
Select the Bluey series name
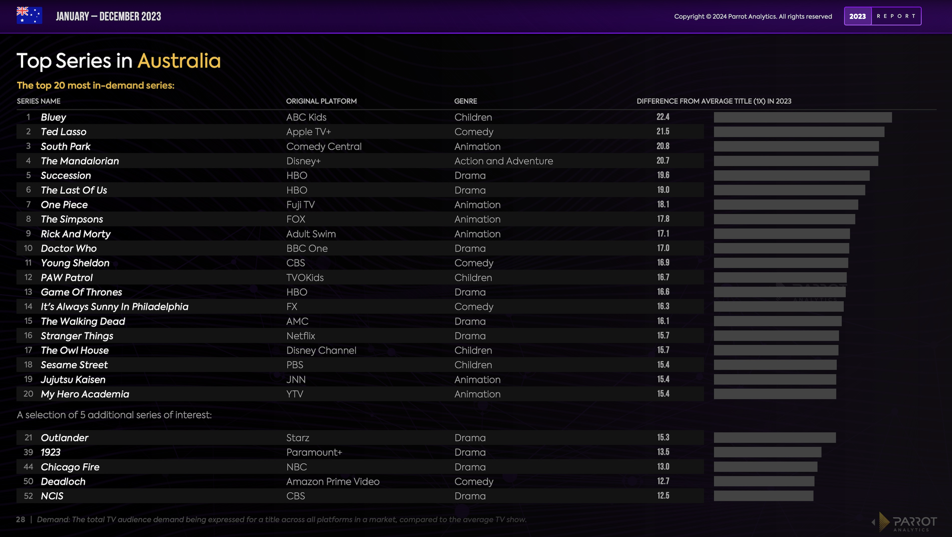click(53, 117)
